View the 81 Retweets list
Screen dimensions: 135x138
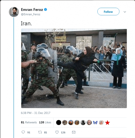point(29,122)
